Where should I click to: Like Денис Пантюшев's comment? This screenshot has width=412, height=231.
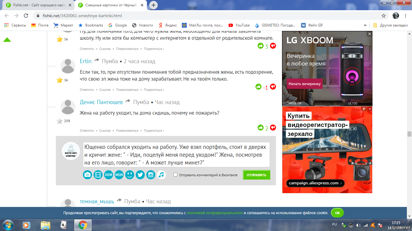[261, 128]
